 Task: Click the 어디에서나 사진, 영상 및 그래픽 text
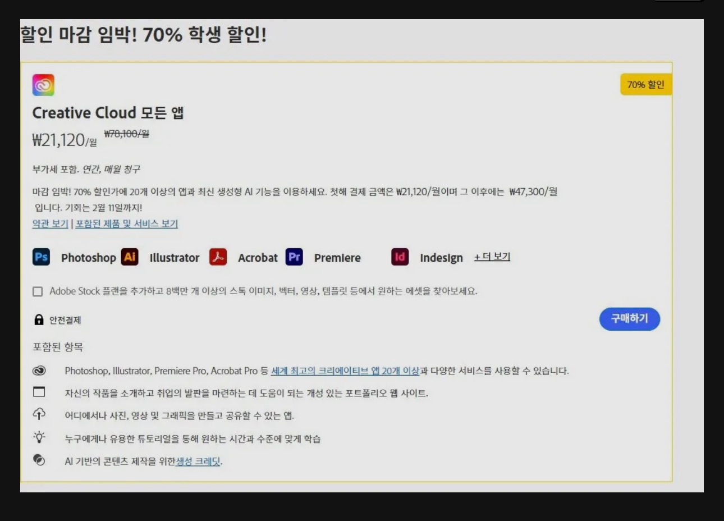click(x=179, y=415)
